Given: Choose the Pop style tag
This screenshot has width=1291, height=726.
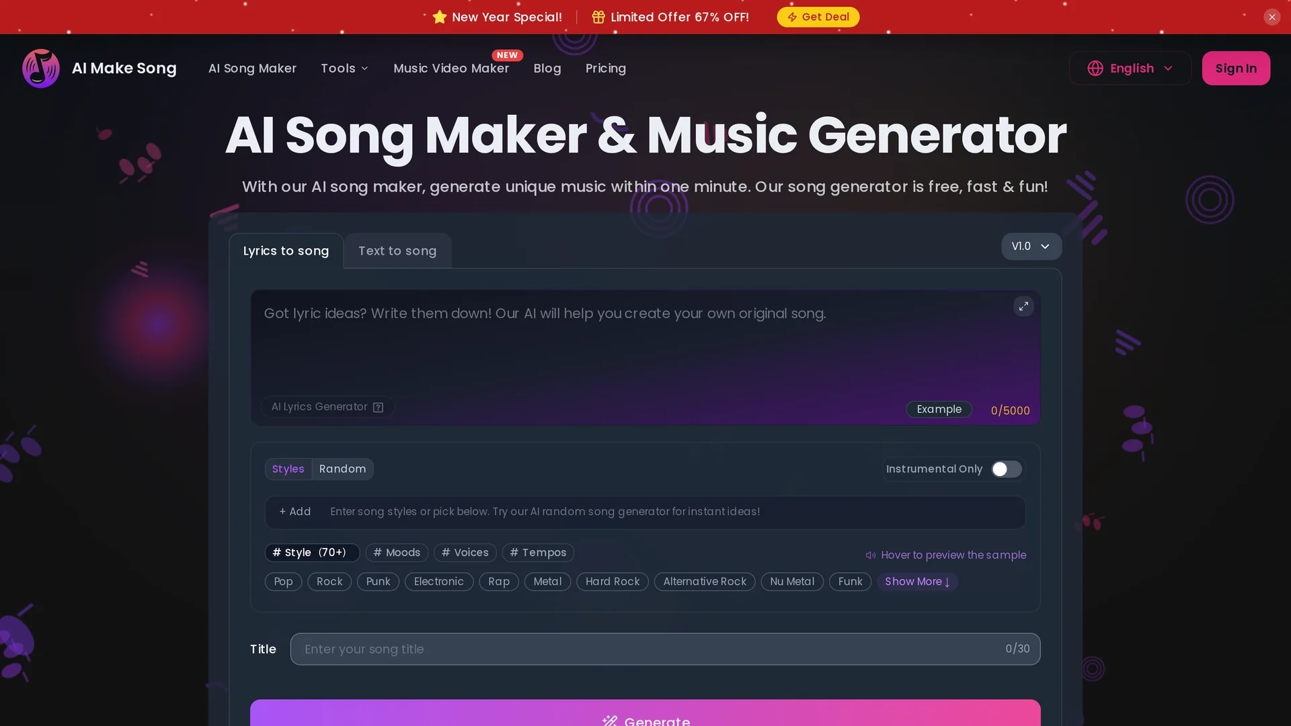Looking at the screenshot, I should [x=283, y=581].
